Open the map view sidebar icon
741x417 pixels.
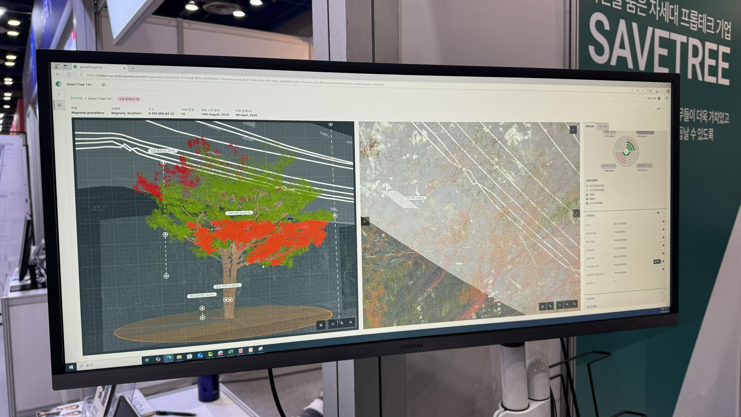pyautogui.click(x=59, y=105)
